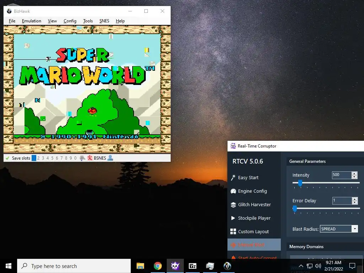Open Google Chrome from the taskbar
This screenshot has width=364, height=273.
click(157, 266)
